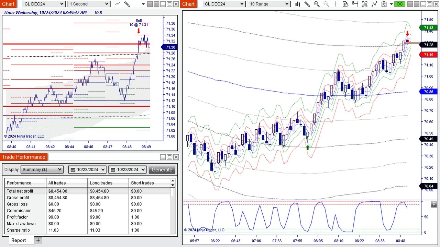The width and height of the screenshot is (440, 247).
Task: Select the right Chart tab
Action: 188,4
